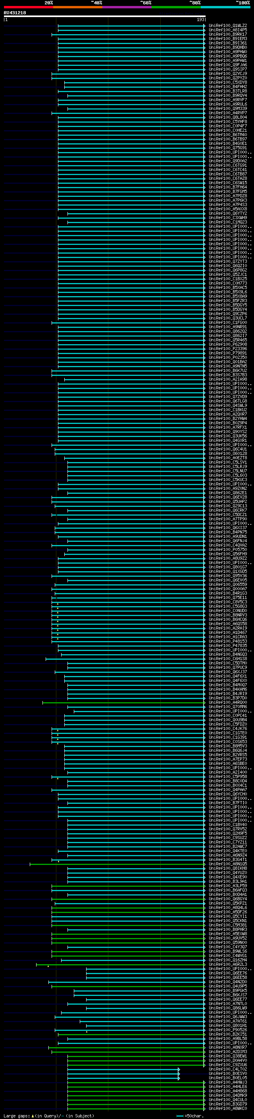Viewport: 254px width, 1119px height.
Task: Click the Large gaps legend text
Action: click(x=49, y=1116)
